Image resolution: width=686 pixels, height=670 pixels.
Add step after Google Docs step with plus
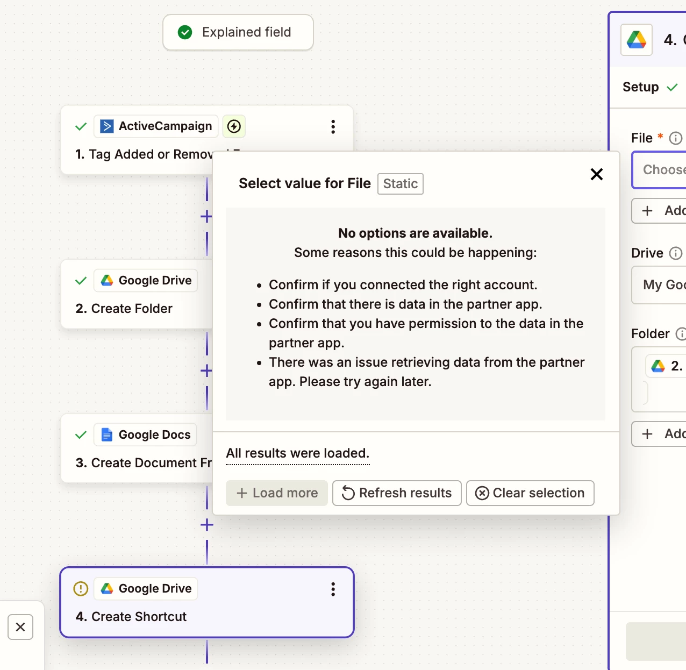coord(206,525)
